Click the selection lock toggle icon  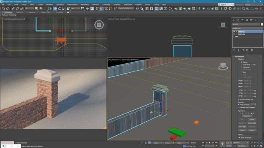[x=146, y=143]
